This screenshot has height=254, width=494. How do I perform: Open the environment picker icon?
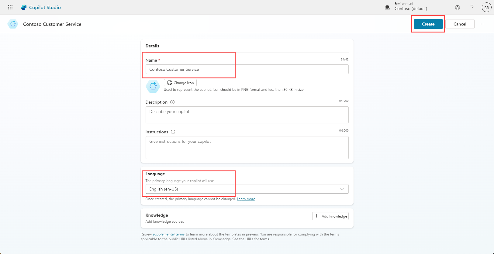point(387,7)
